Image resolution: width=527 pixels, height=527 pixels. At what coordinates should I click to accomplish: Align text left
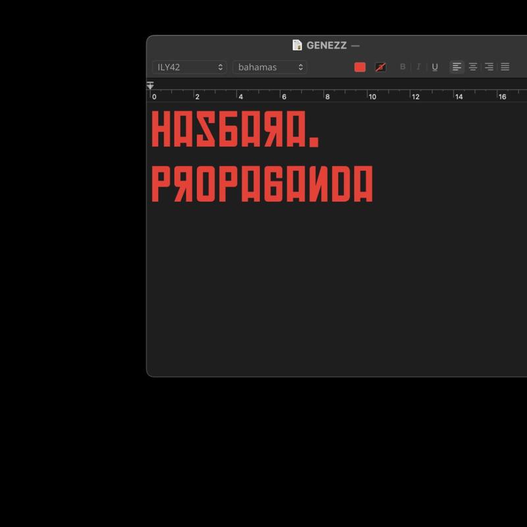click(457, 67)
